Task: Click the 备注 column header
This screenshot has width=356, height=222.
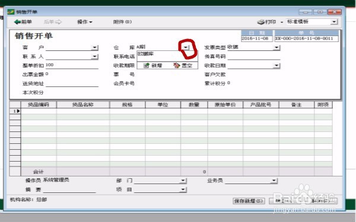Action: tap(296, 105)
